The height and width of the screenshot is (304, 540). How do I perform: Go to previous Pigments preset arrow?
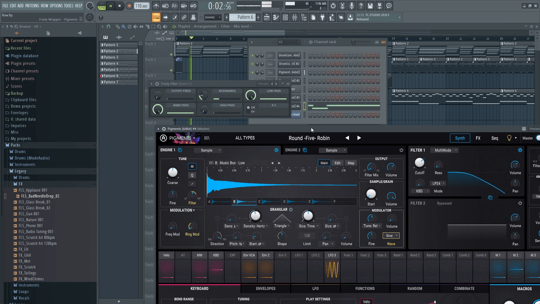tap(347, 138)
